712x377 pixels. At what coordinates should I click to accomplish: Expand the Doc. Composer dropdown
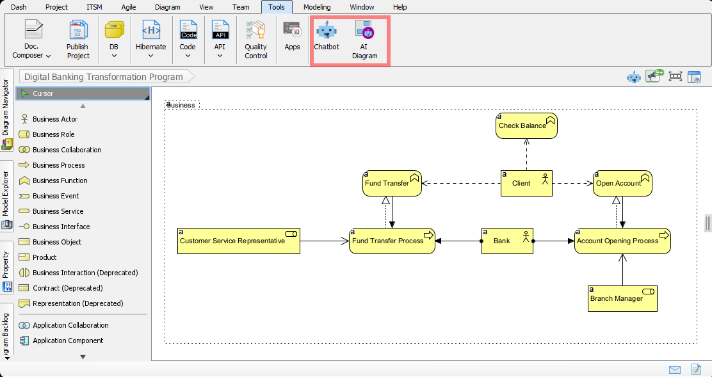[x=31, y=55]
